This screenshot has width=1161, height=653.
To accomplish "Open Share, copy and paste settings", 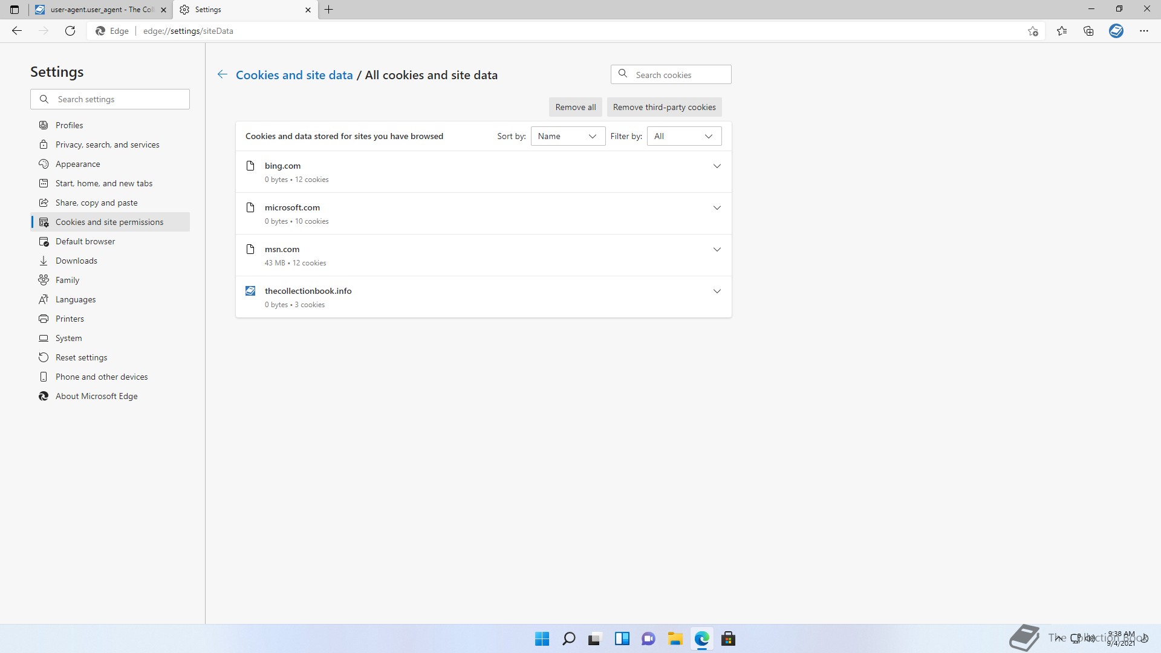I will [110, 203].
